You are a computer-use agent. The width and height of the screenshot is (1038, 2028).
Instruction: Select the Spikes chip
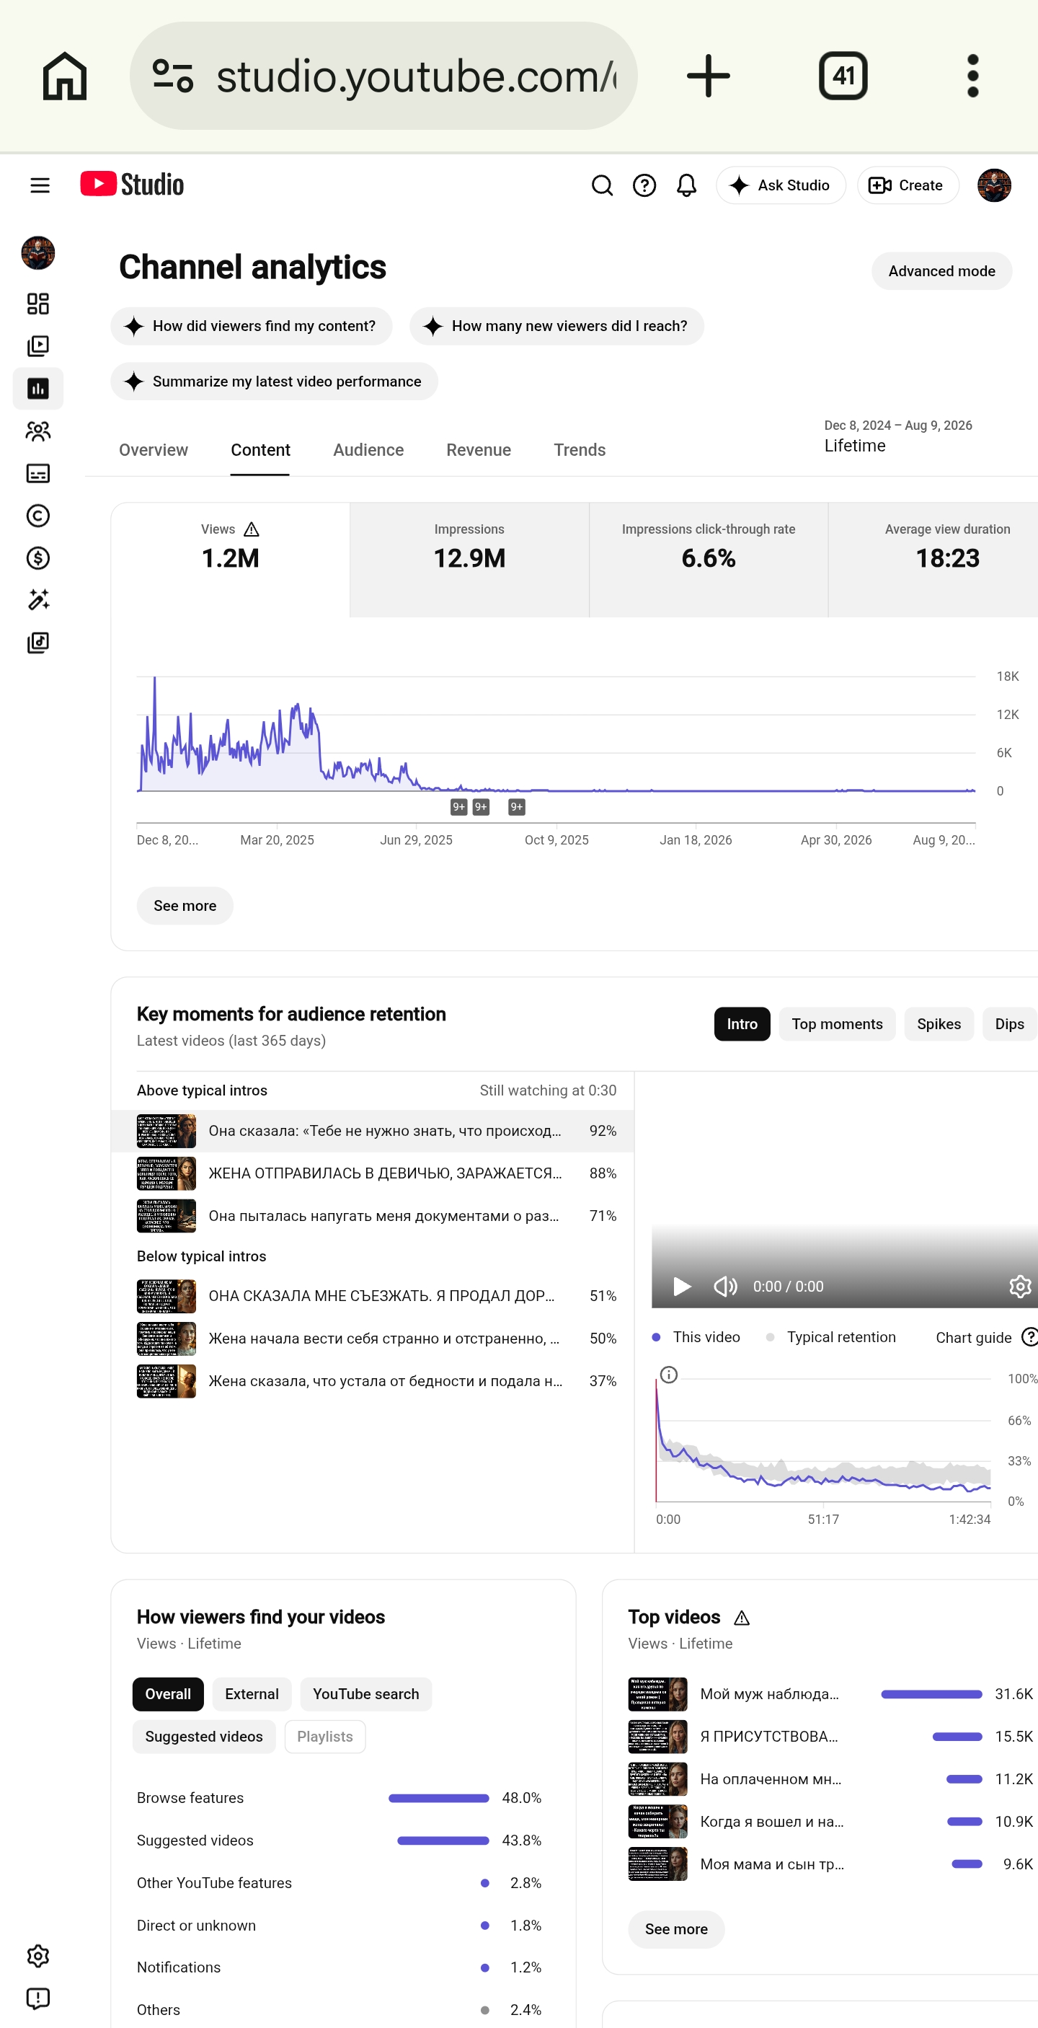pos(939,1024)
